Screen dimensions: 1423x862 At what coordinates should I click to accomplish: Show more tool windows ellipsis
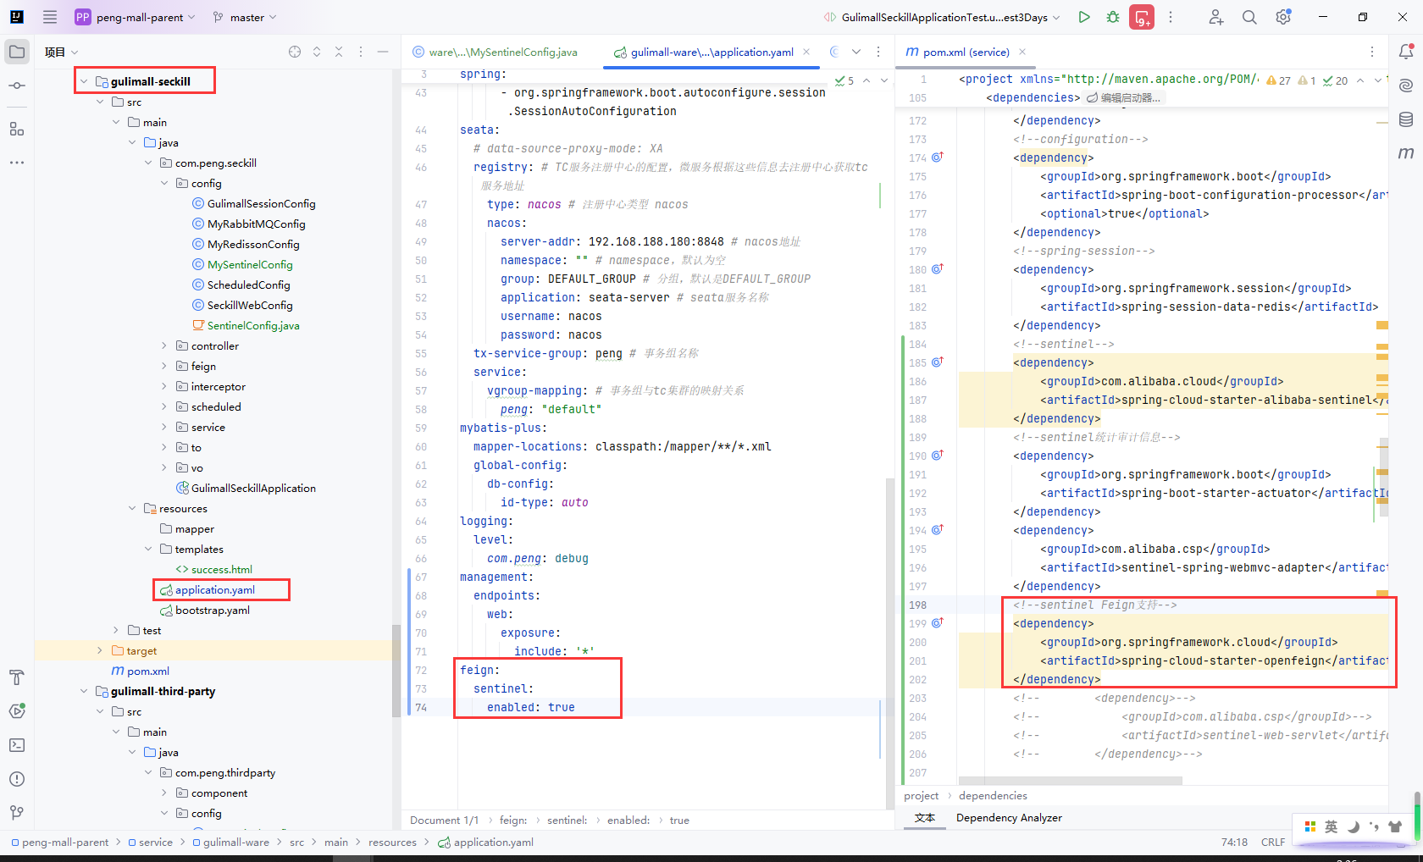17,163
